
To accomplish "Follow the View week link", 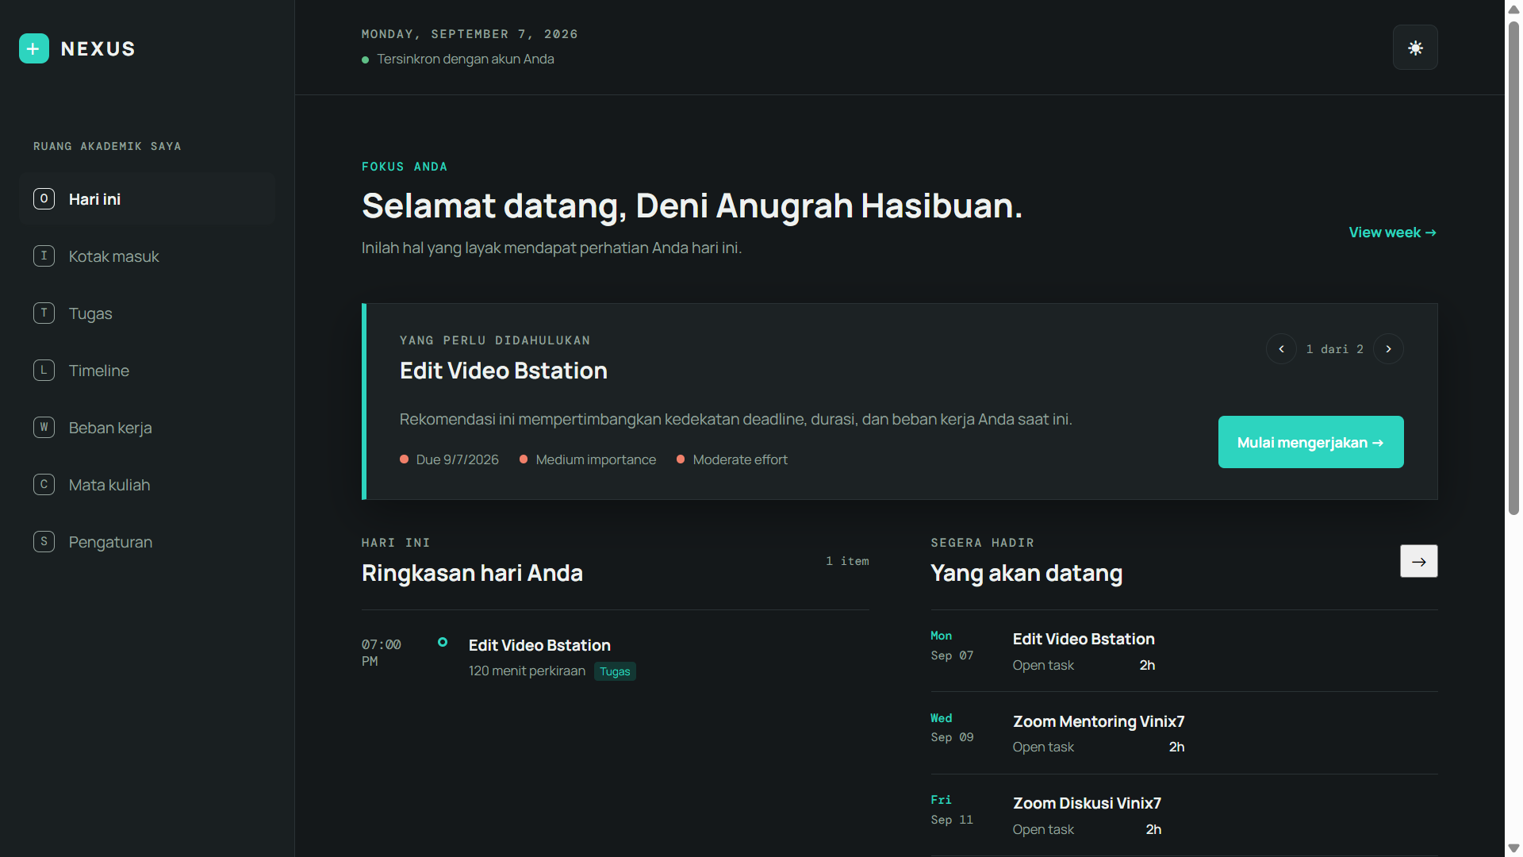I will point(1392,233).
